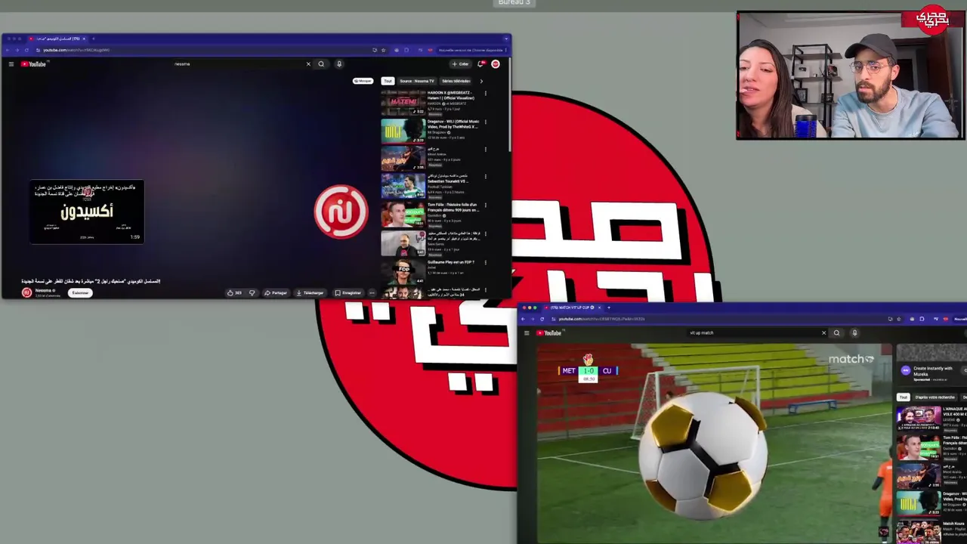Open the Match Koura playlist thumbnail
This screenshot has width=967, height=544.
pyautogui.click(x=919, y=532)
